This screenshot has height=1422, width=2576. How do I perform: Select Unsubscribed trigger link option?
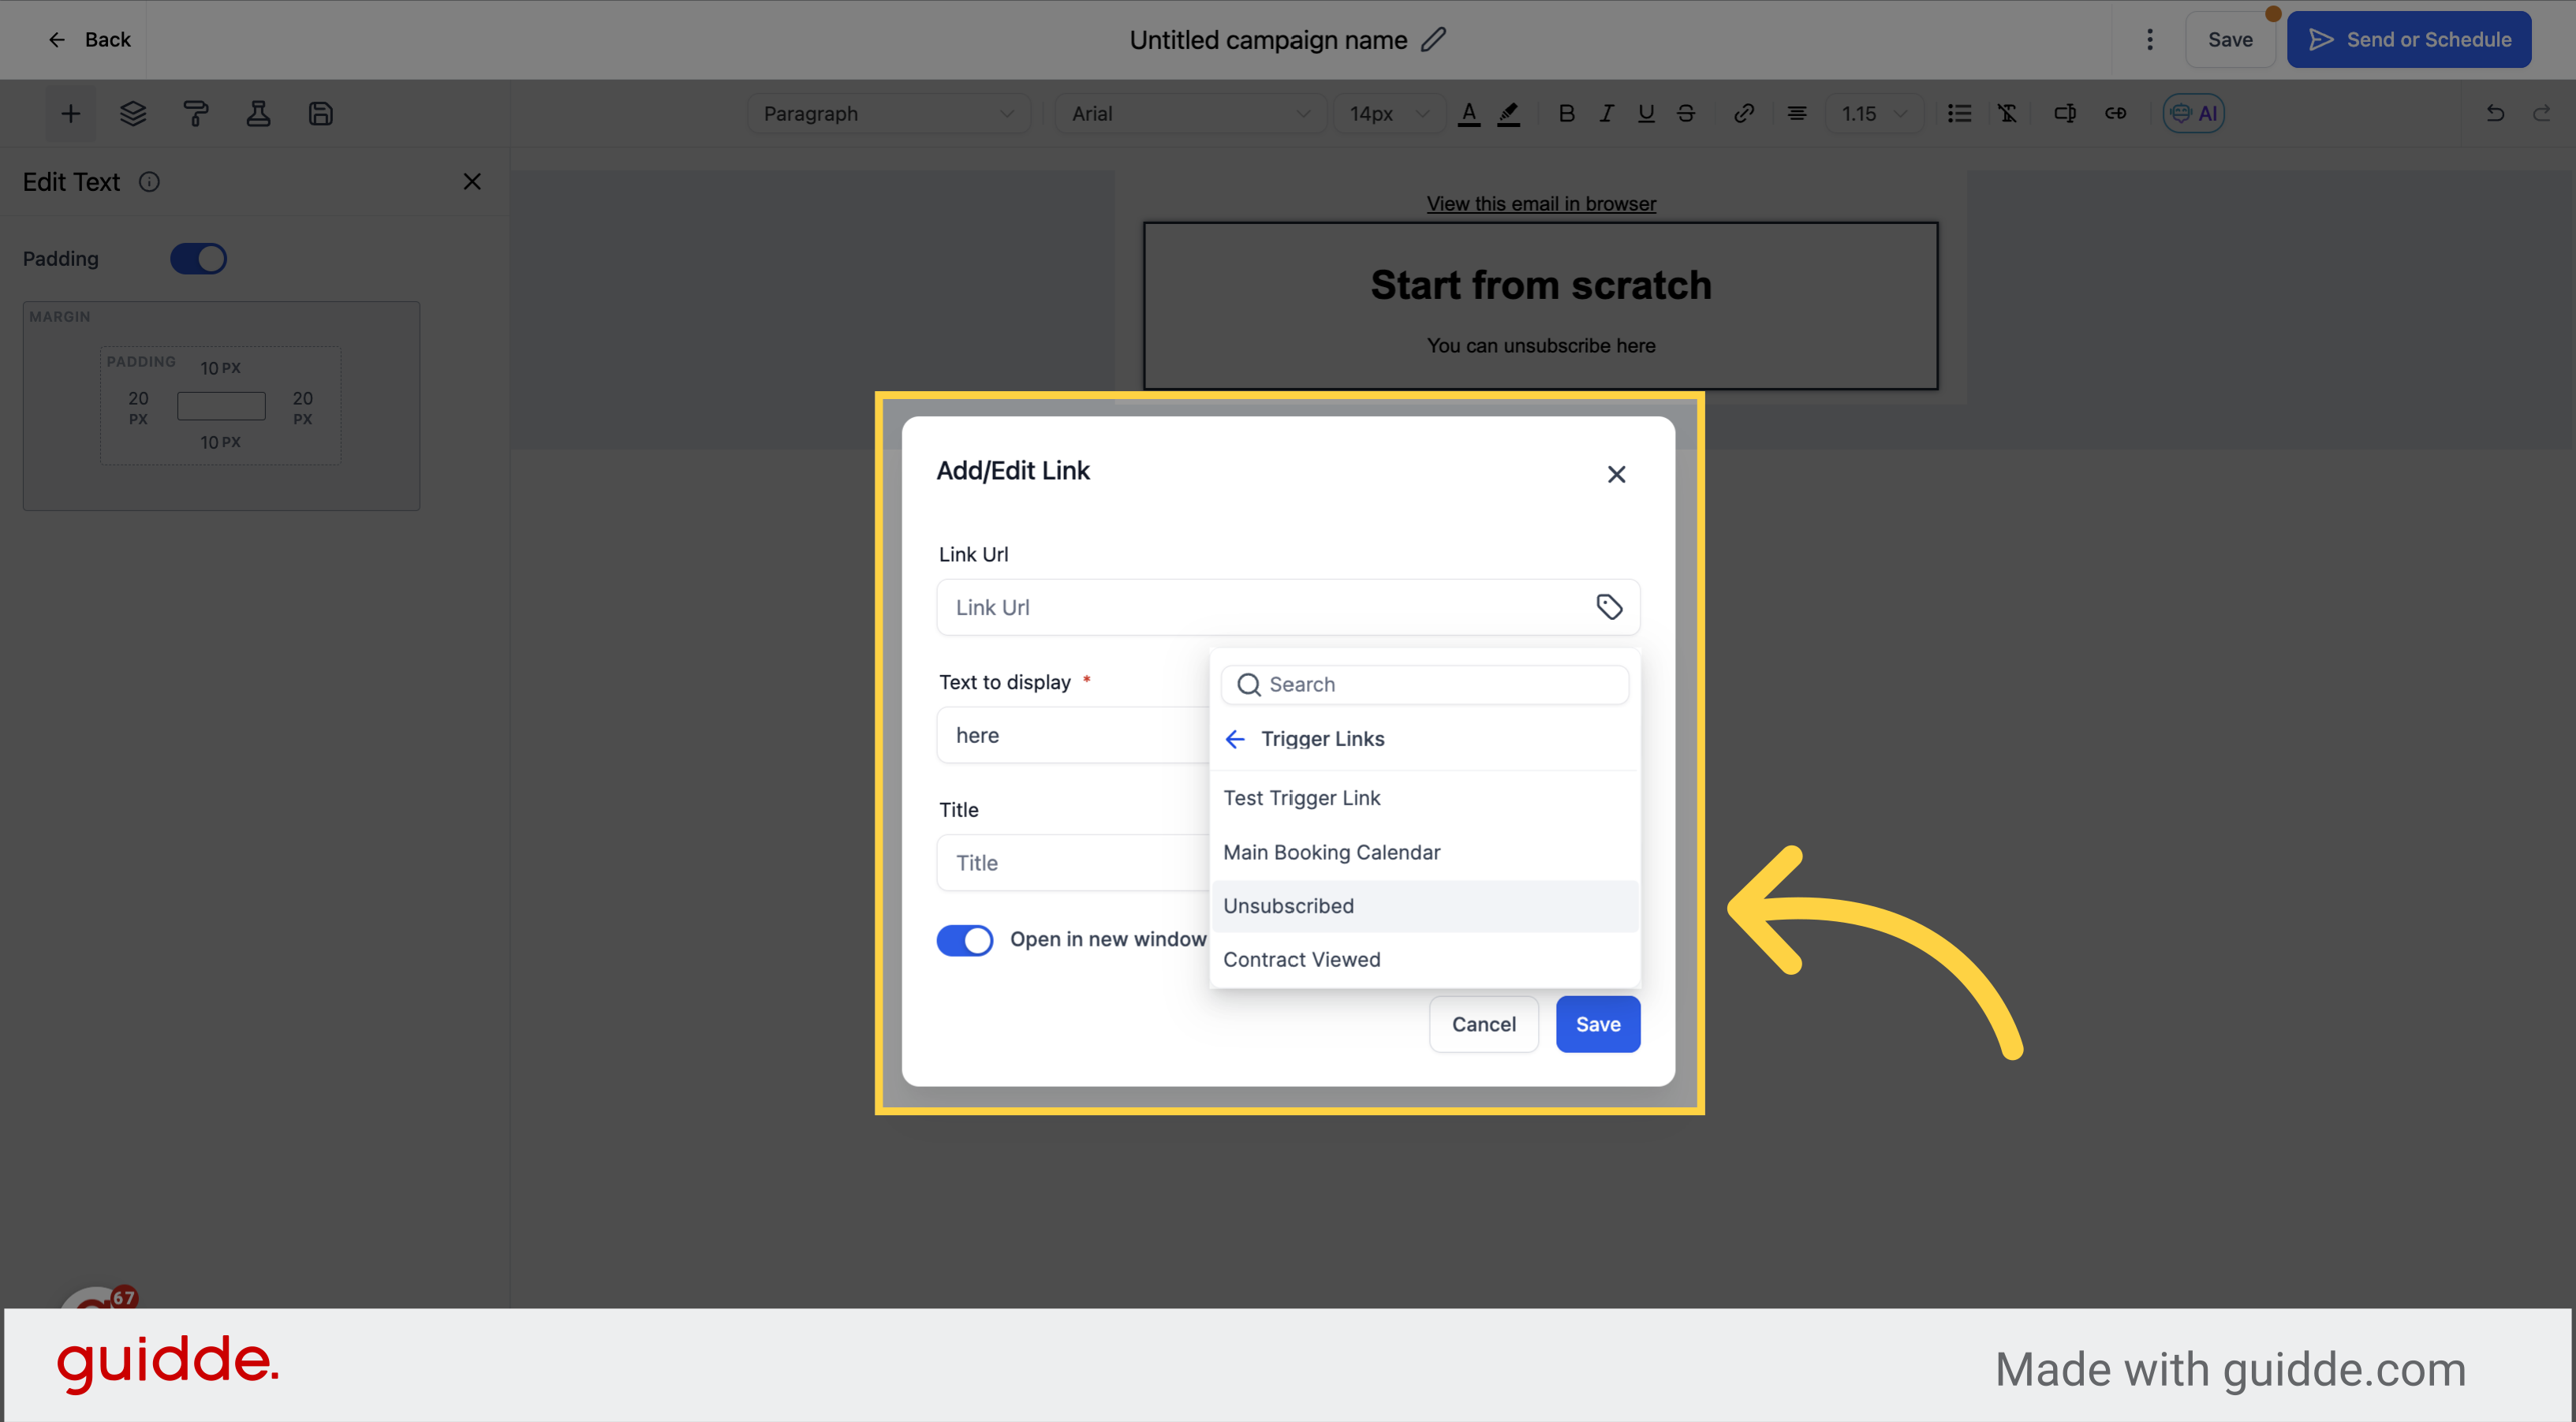[1289, 905]
